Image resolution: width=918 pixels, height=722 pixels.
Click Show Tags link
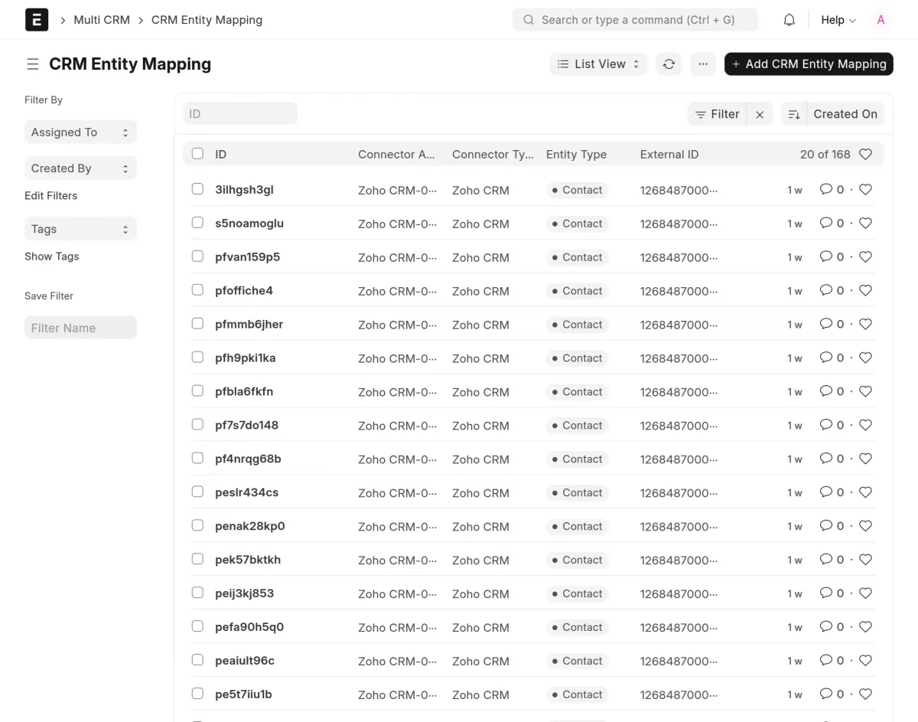51,256
